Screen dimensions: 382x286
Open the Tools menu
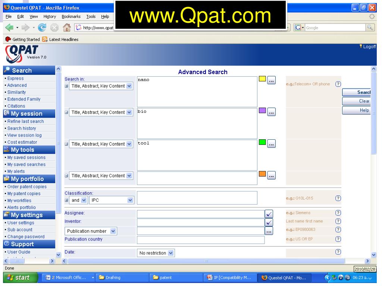(91, 16)
